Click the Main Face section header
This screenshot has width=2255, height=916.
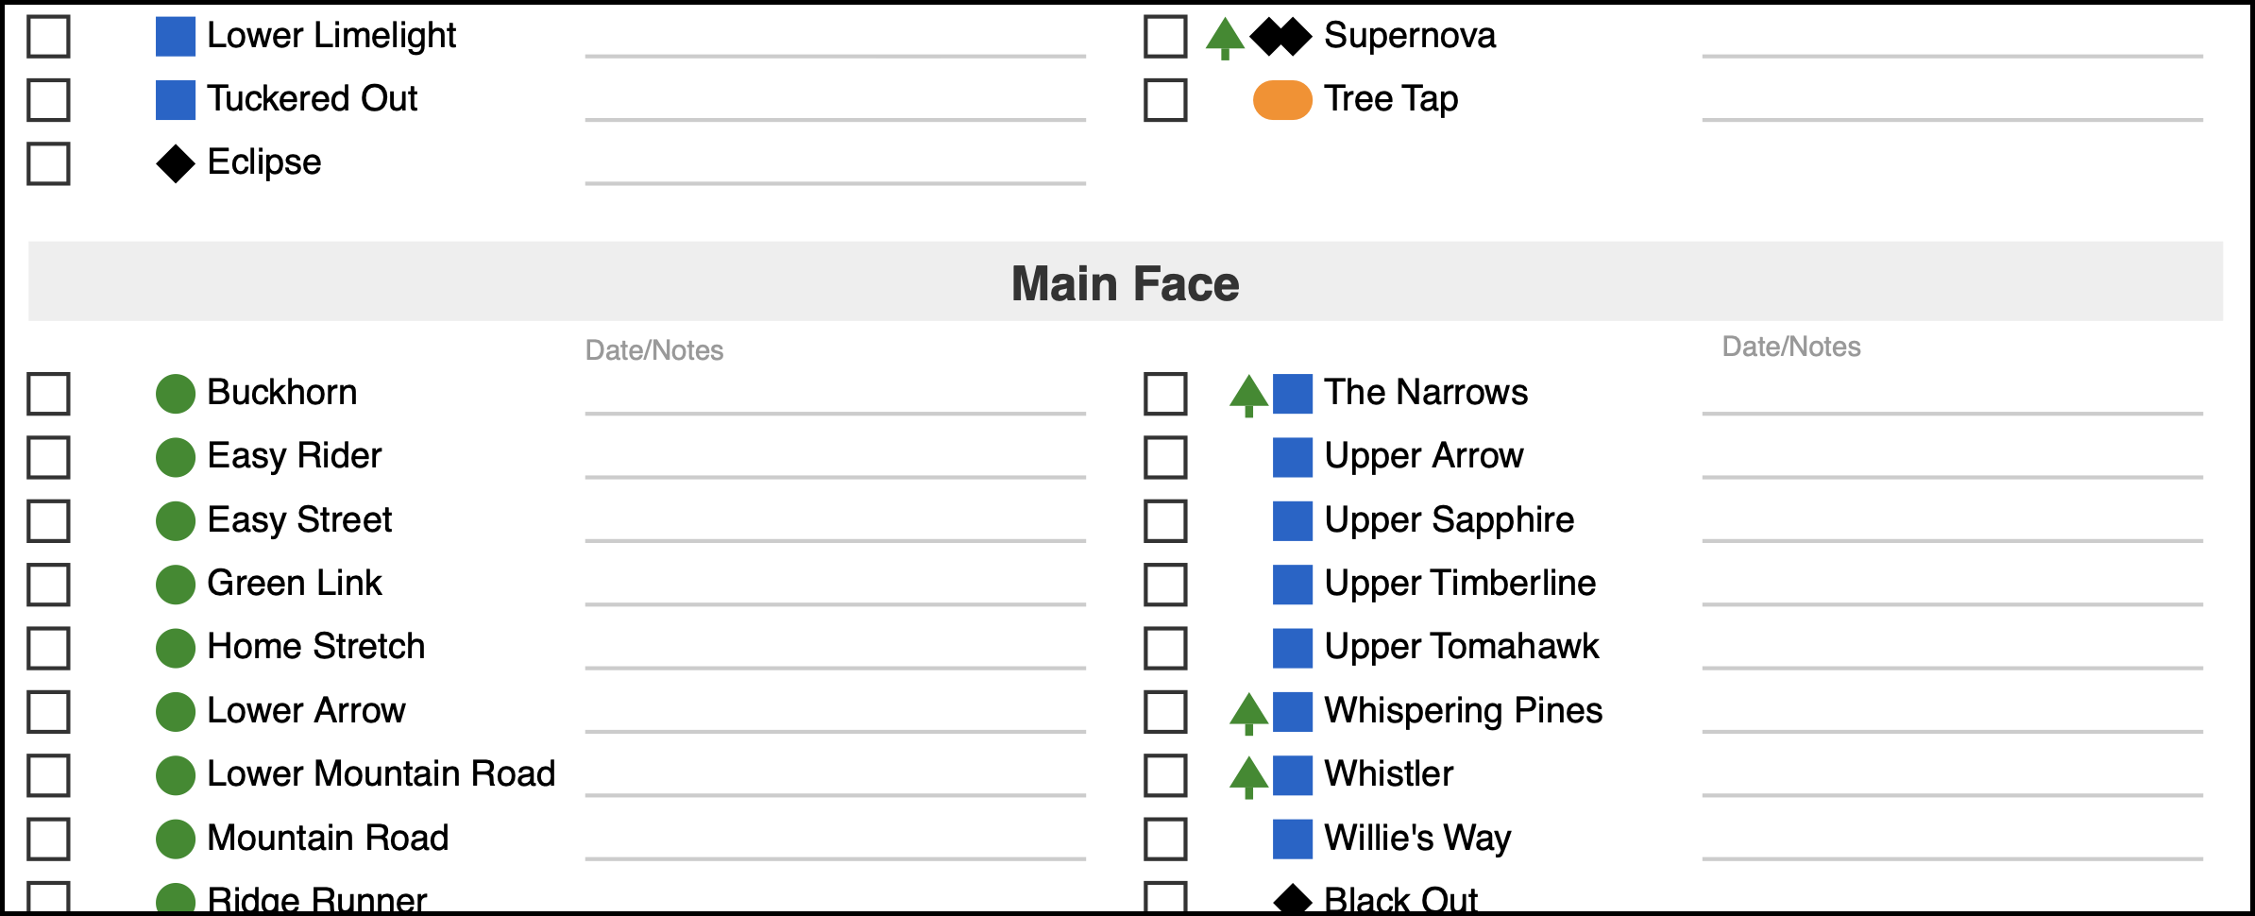click(1125, 282)
